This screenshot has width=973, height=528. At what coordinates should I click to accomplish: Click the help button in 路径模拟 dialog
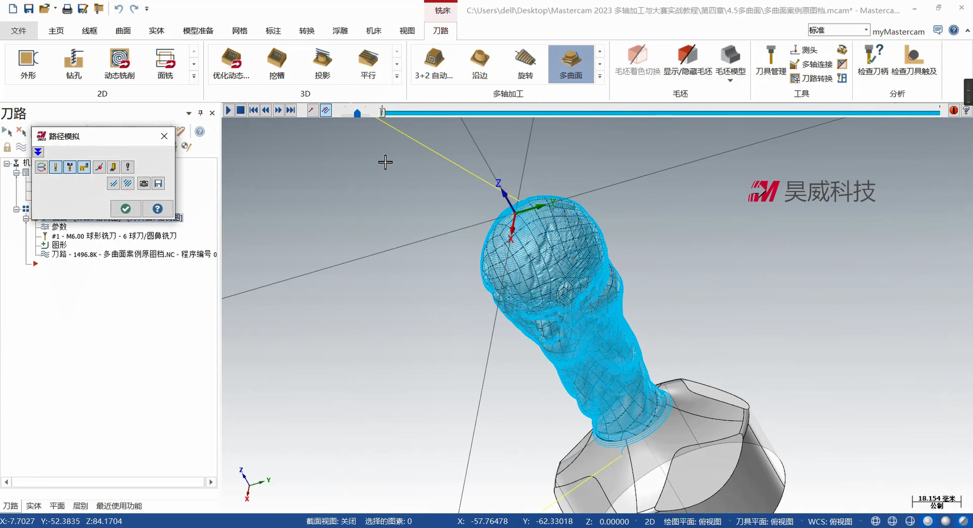(x=157, y=209)
